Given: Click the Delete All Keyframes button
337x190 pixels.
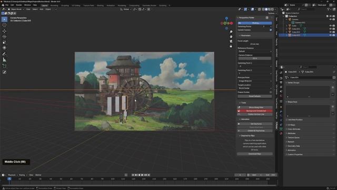Looking at the screenshot, I should click(x=255, y=131).
